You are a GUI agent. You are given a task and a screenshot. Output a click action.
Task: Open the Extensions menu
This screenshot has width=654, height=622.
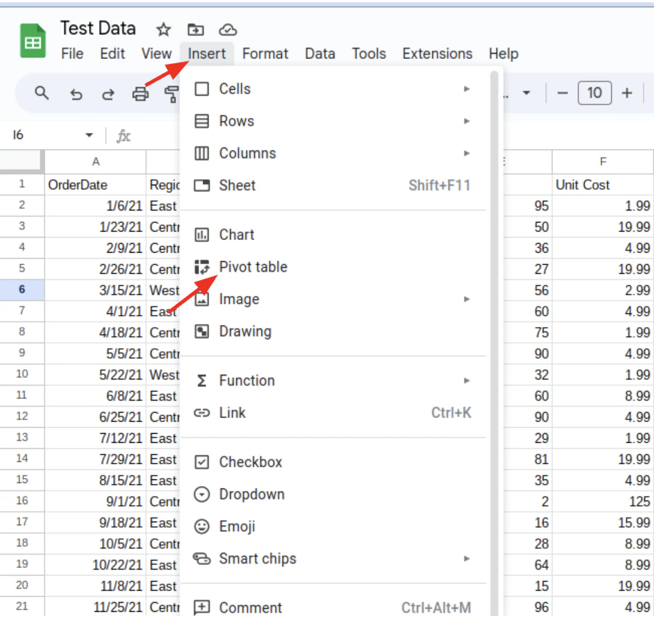[x=437, y=54]
